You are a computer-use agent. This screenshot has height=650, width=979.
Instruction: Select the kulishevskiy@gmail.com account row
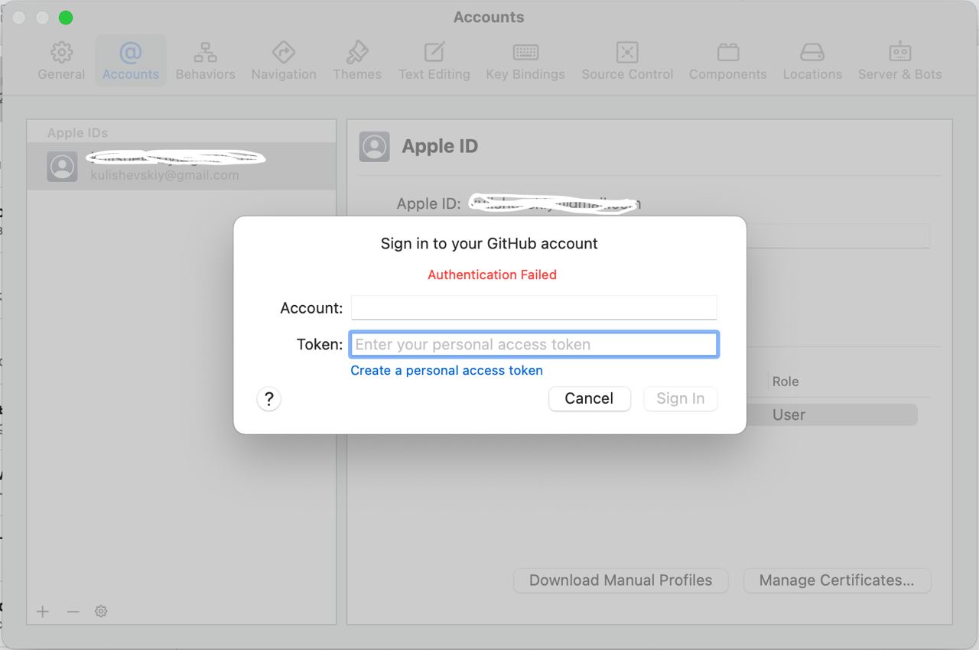coord(181,166)
